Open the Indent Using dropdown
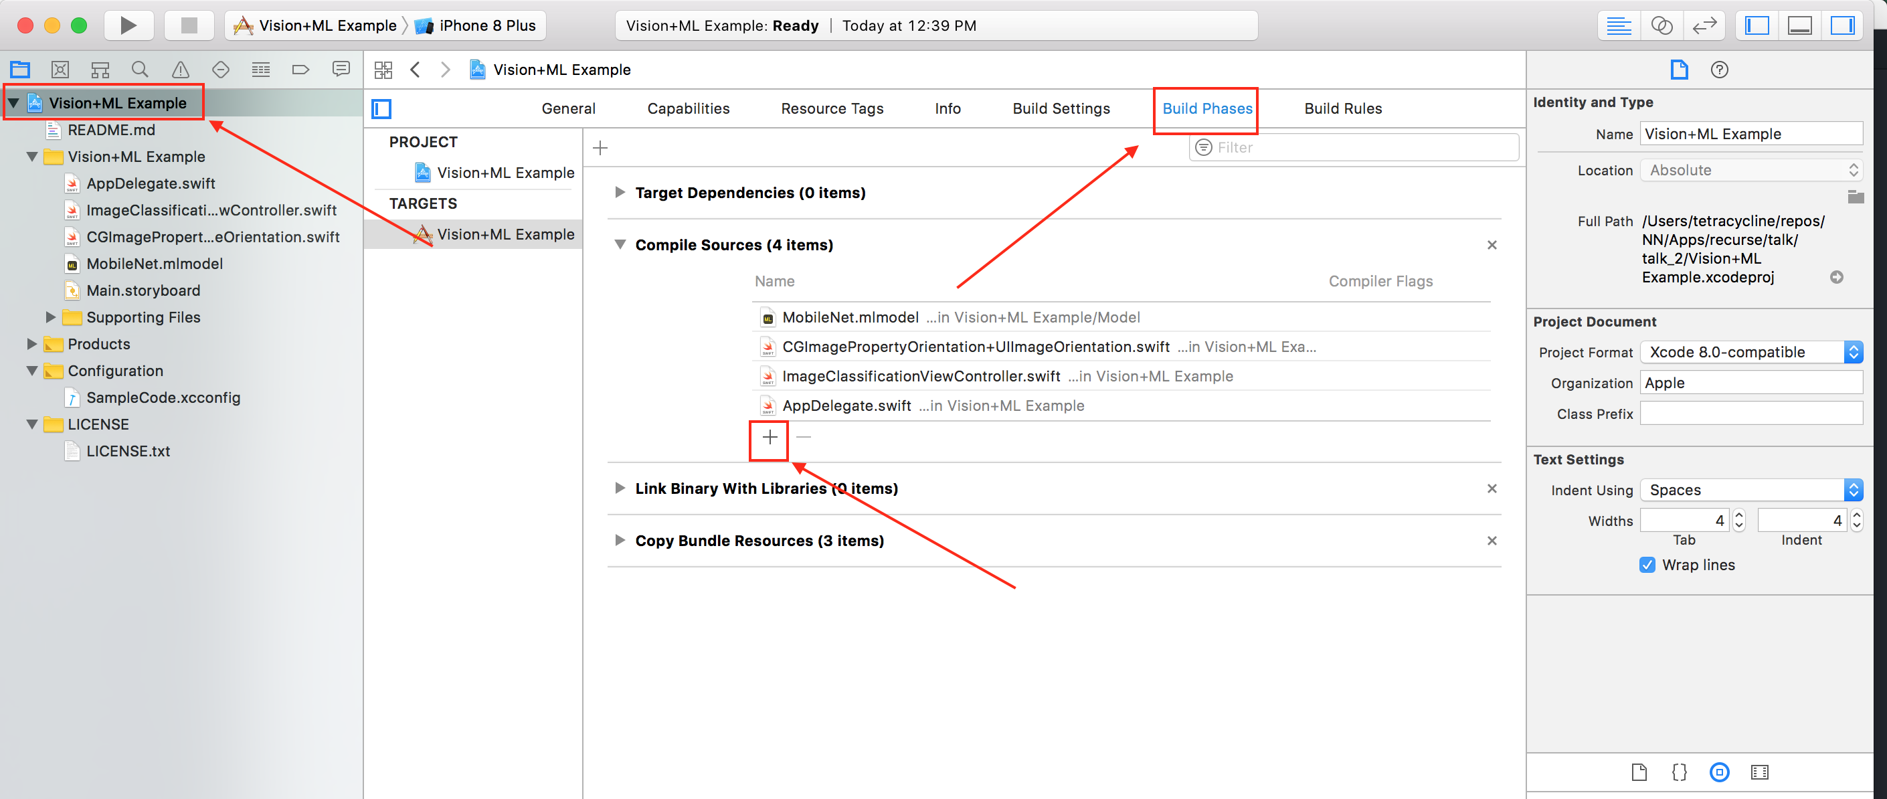Viewport: 1887px width, 799px height. click(1750, 490)
